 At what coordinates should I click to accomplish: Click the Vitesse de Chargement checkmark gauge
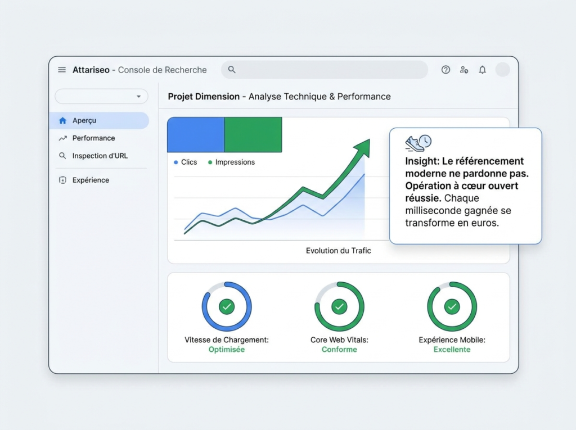(227, 306)
